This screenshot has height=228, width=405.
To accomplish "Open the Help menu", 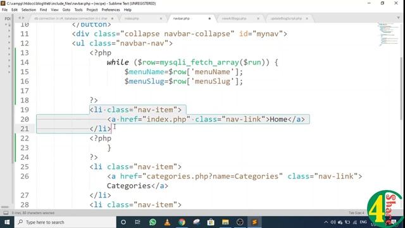I will [x=128, y=10].
